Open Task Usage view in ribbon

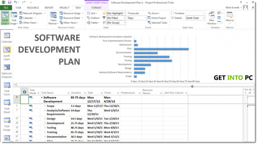[14, 18]
